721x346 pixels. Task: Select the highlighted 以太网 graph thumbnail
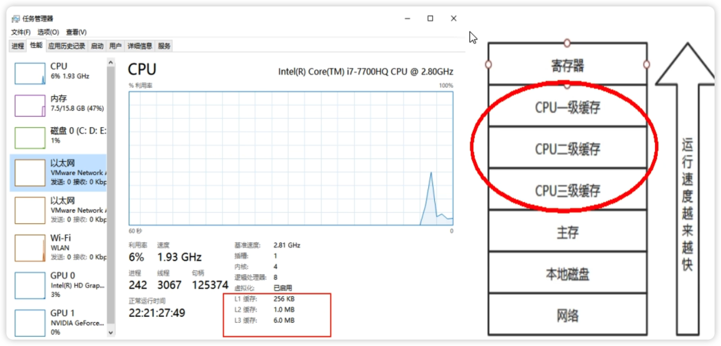coord(30,173)
